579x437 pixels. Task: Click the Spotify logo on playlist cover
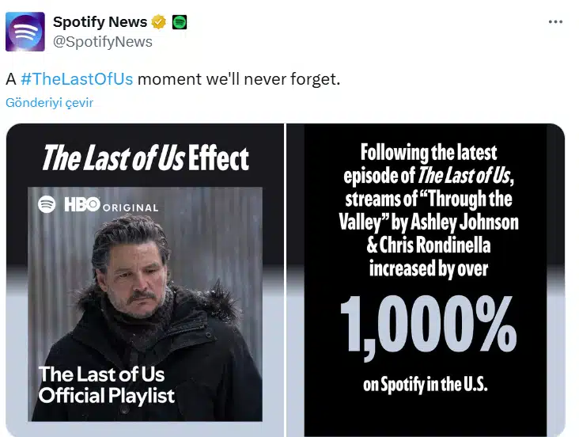tap(47, 205)
